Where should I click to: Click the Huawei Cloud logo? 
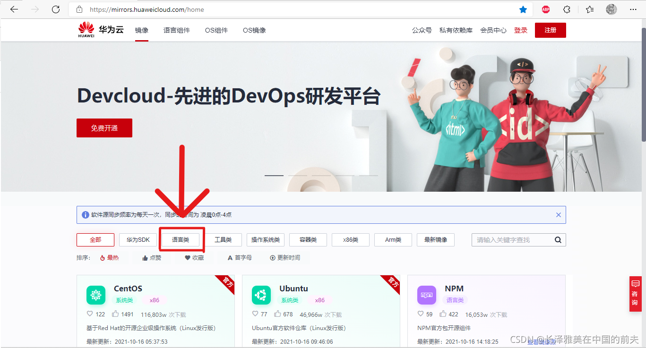point(101,30)
